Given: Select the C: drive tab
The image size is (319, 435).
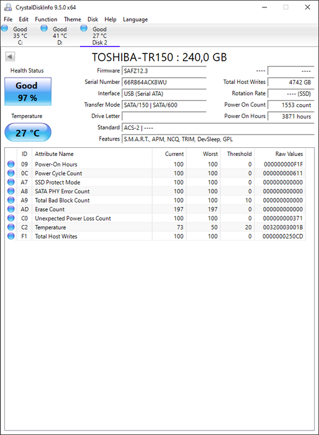Looking at the screenshot, I should (20, 36).
